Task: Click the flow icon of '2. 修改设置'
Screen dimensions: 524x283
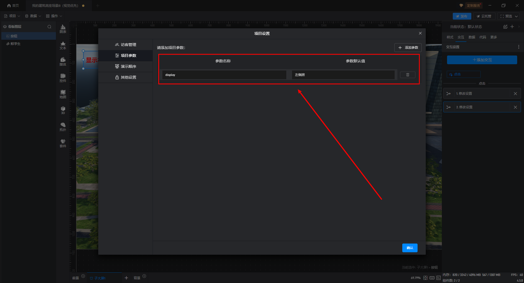Action: [x=448, y=107]
